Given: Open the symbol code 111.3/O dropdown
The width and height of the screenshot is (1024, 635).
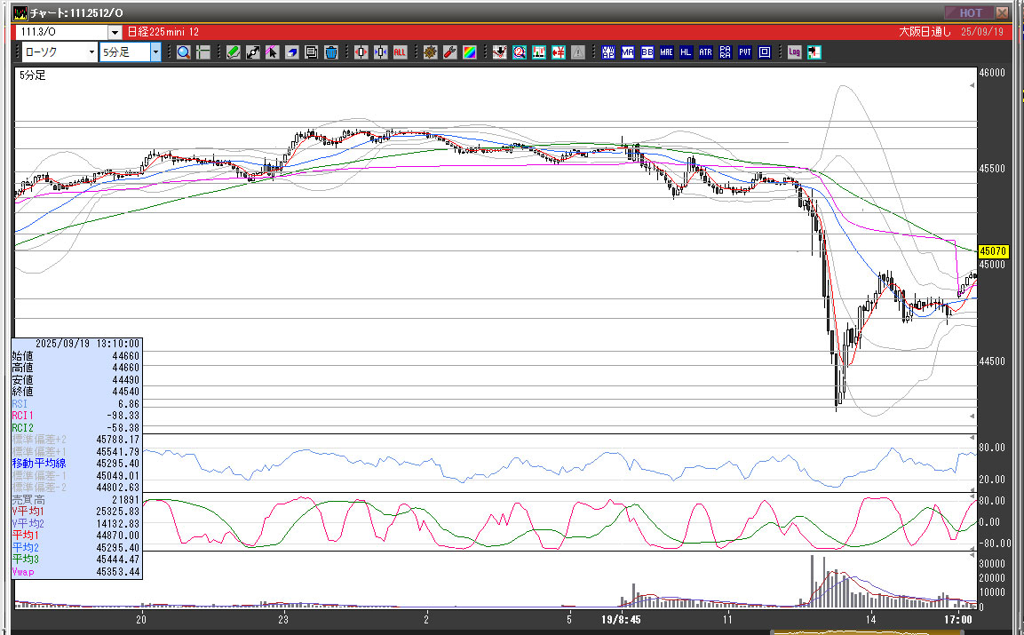Looking at the screenshot, I should [115, 31].
